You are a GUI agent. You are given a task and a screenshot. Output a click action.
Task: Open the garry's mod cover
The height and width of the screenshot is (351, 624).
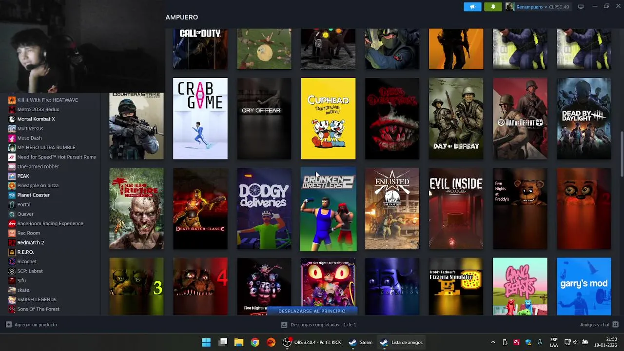point(584,287)
